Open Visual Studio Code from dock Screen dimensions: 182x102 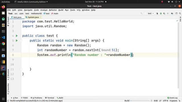click(3, 37)
